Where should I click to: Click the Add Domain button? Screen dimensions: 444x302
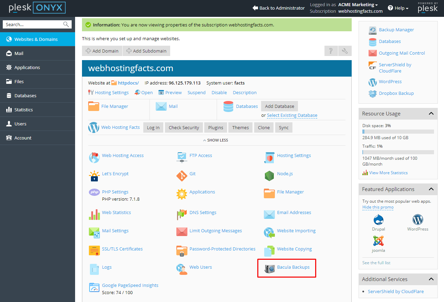click(102, 51)
